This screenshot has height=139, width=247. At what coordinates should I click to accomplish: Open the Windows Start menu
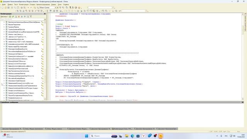[x=86, y=136]
